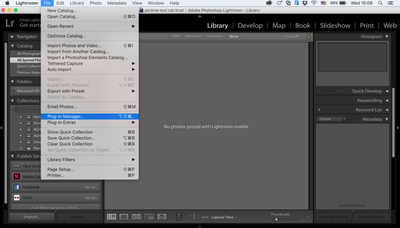Expand the Quick Develop panel

(387, 91)
